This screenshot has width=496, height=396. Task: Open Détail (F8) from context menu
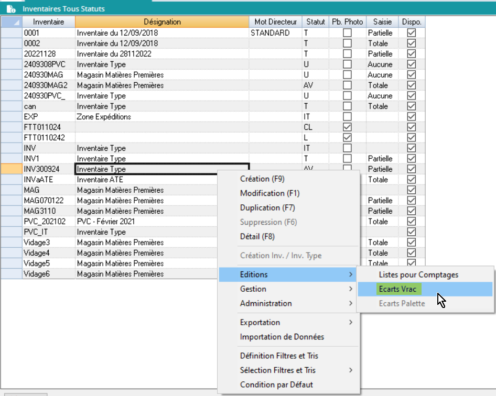point(257,236)
